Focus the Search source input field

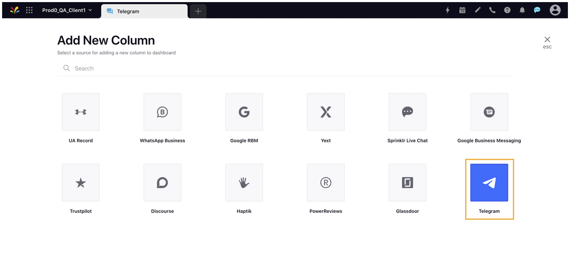tap(285, 68)
